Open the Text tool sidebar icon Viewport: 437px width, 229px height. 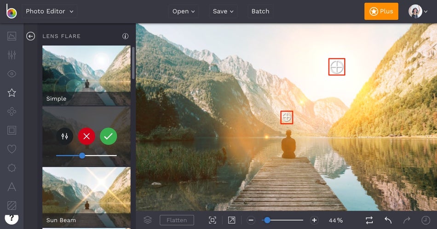pyautogui.click(x=11, y=187)
